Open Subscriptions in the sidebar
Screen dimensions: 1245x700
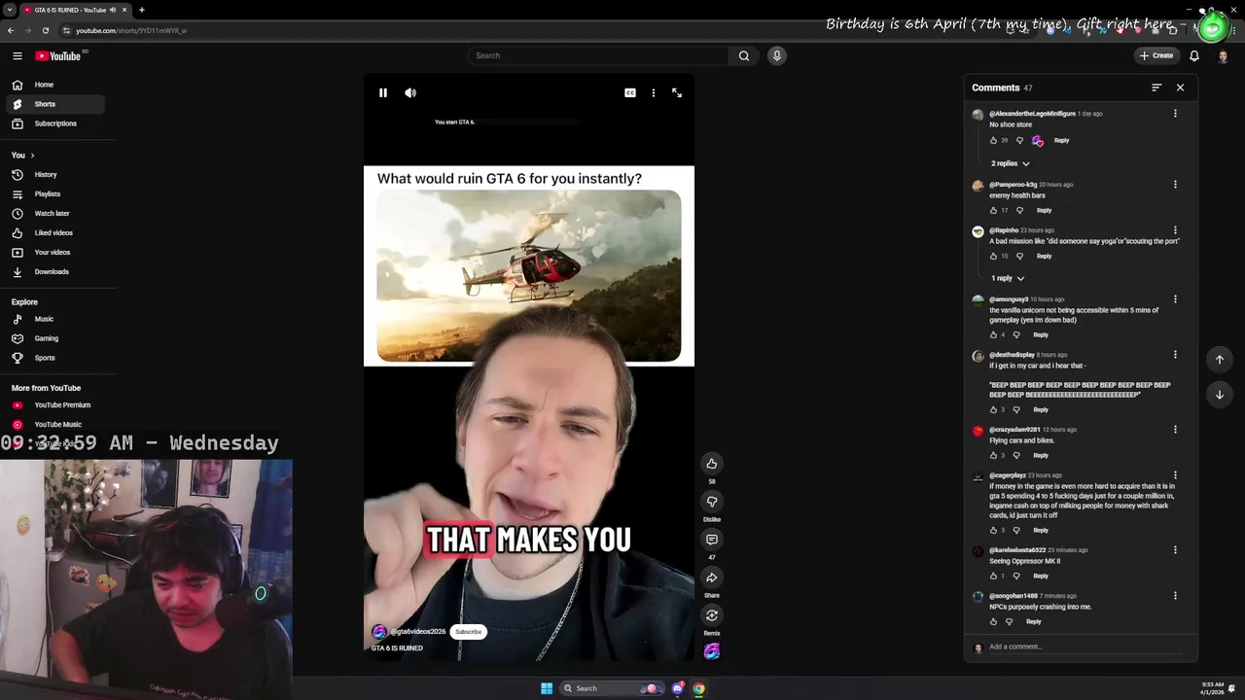click(x=54, y=123)
